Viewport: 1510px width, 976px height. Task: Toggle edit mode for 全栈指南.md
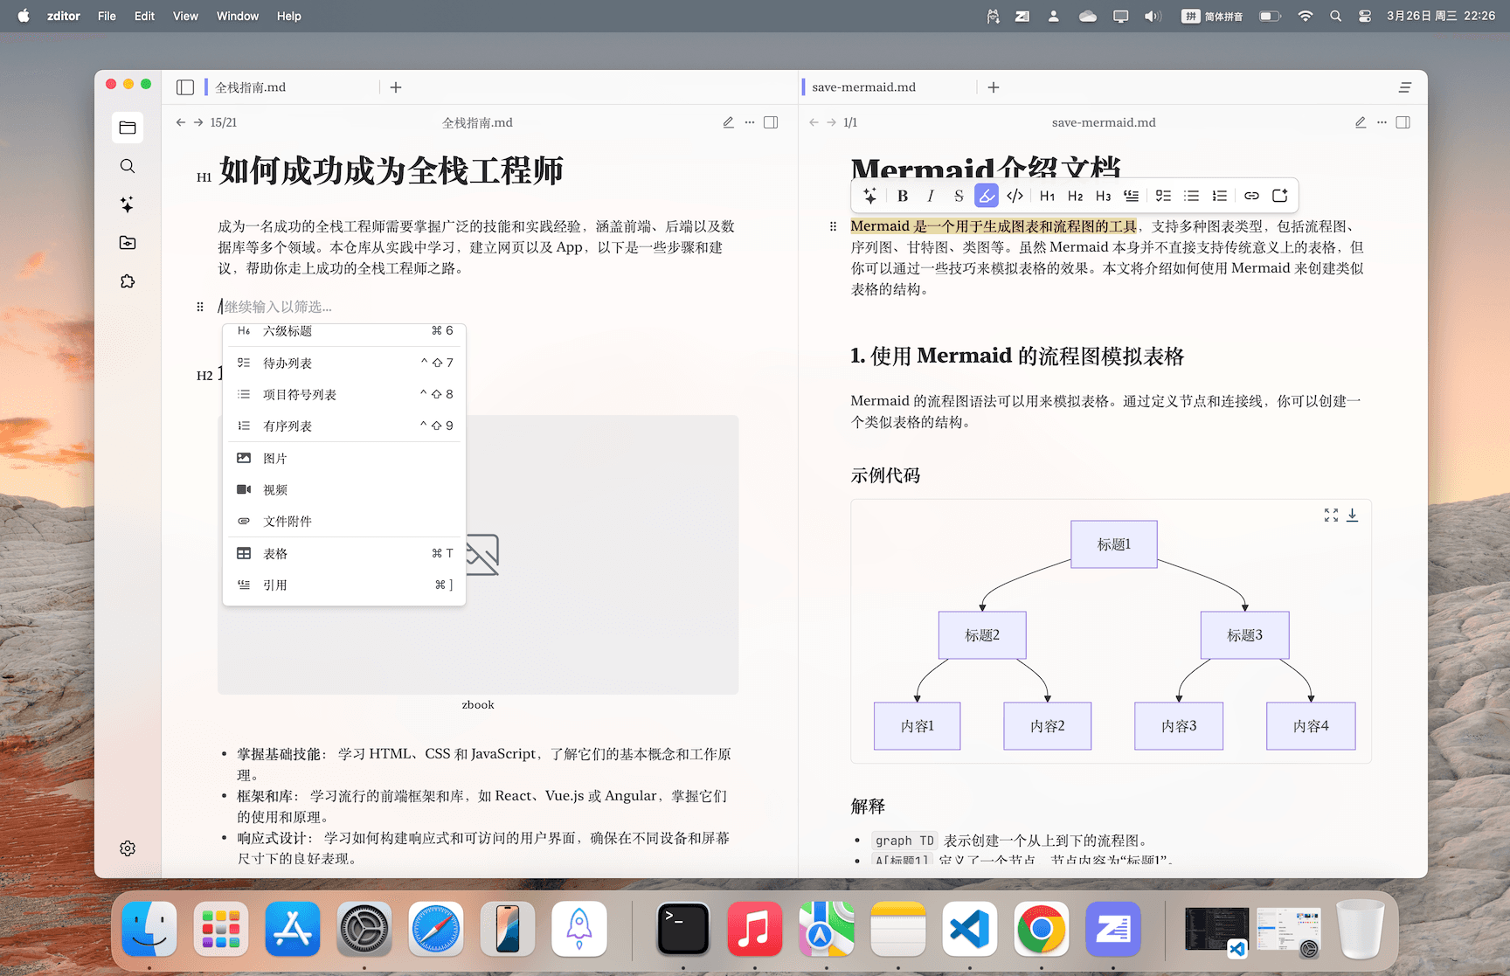point(728,122)
